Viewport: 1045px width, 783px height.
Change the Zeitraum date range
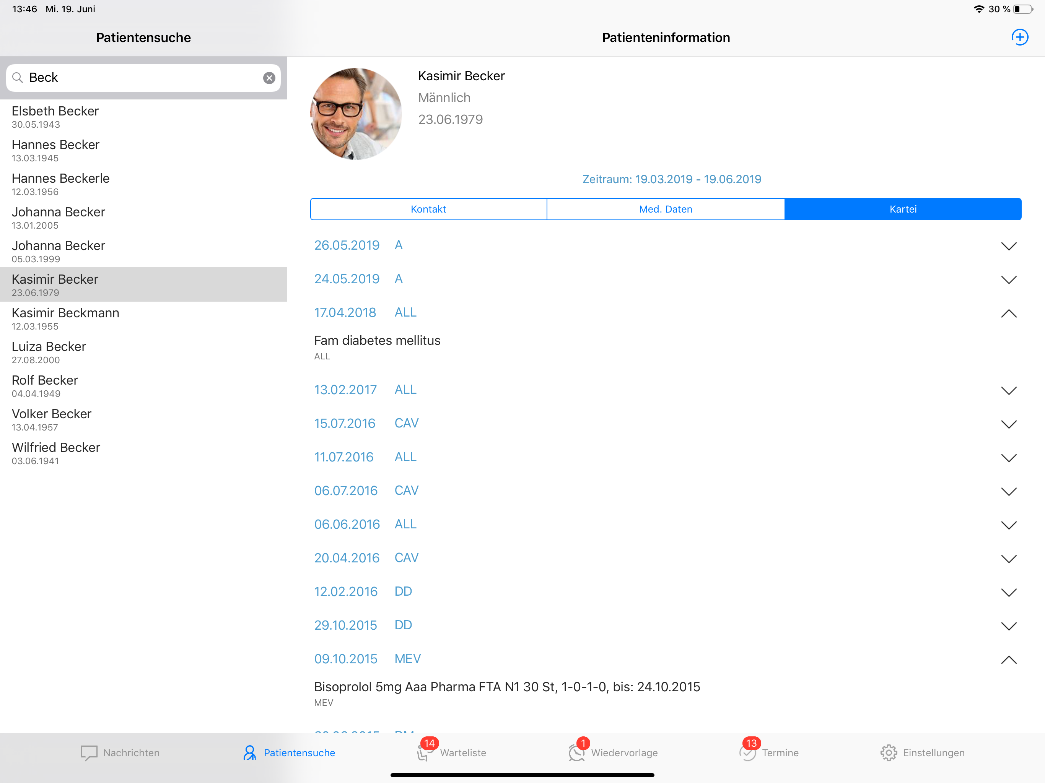pos(671,179)
